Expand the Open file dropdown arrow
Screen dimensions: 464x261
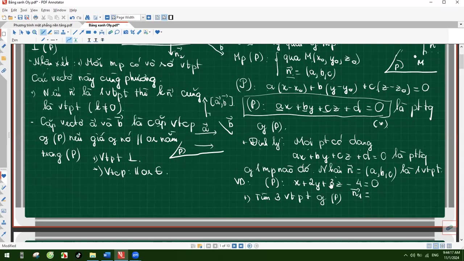[x=15, y=17]
